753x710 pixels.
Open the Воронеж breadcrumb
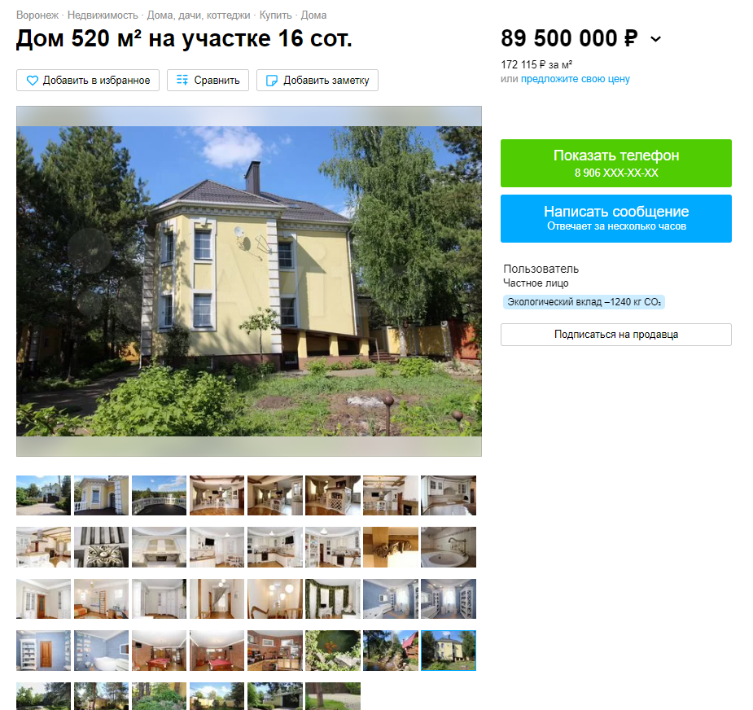point(37,15)
